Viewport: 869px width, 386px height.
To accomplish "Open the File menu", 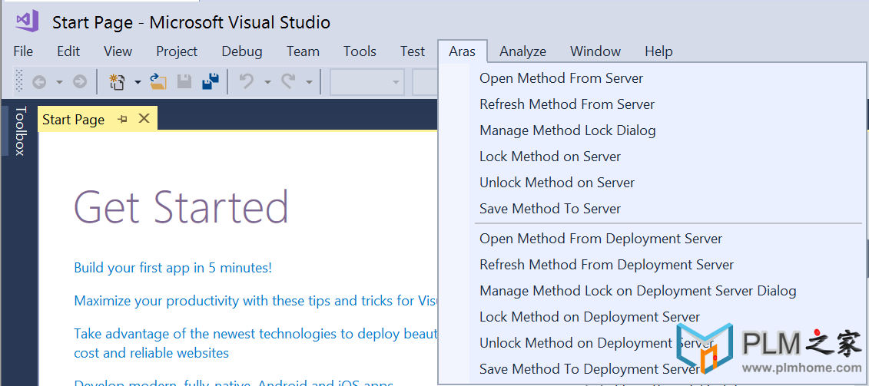I will pyautogui.click(x=23, y=51).
